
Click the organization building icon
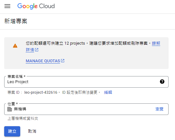[10, 109]
